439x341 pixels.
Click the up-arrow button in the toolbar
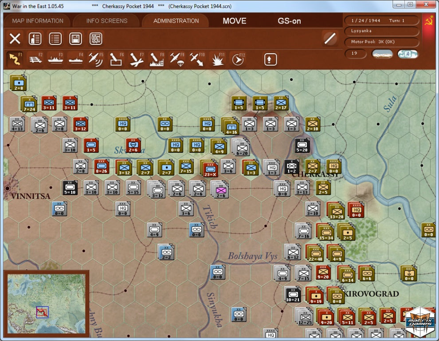coord(270,59)
